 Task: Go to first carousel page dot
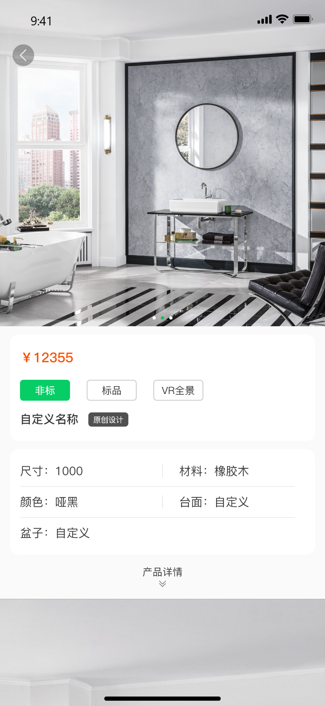154,318
